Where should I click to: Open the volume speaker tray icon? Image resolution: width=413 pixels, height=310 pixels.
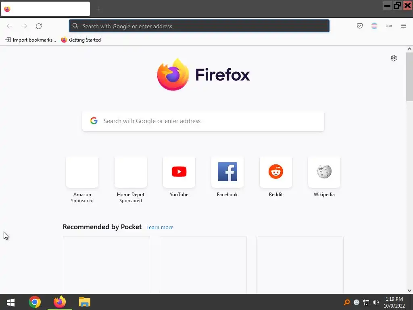click(x=375, y=302)
